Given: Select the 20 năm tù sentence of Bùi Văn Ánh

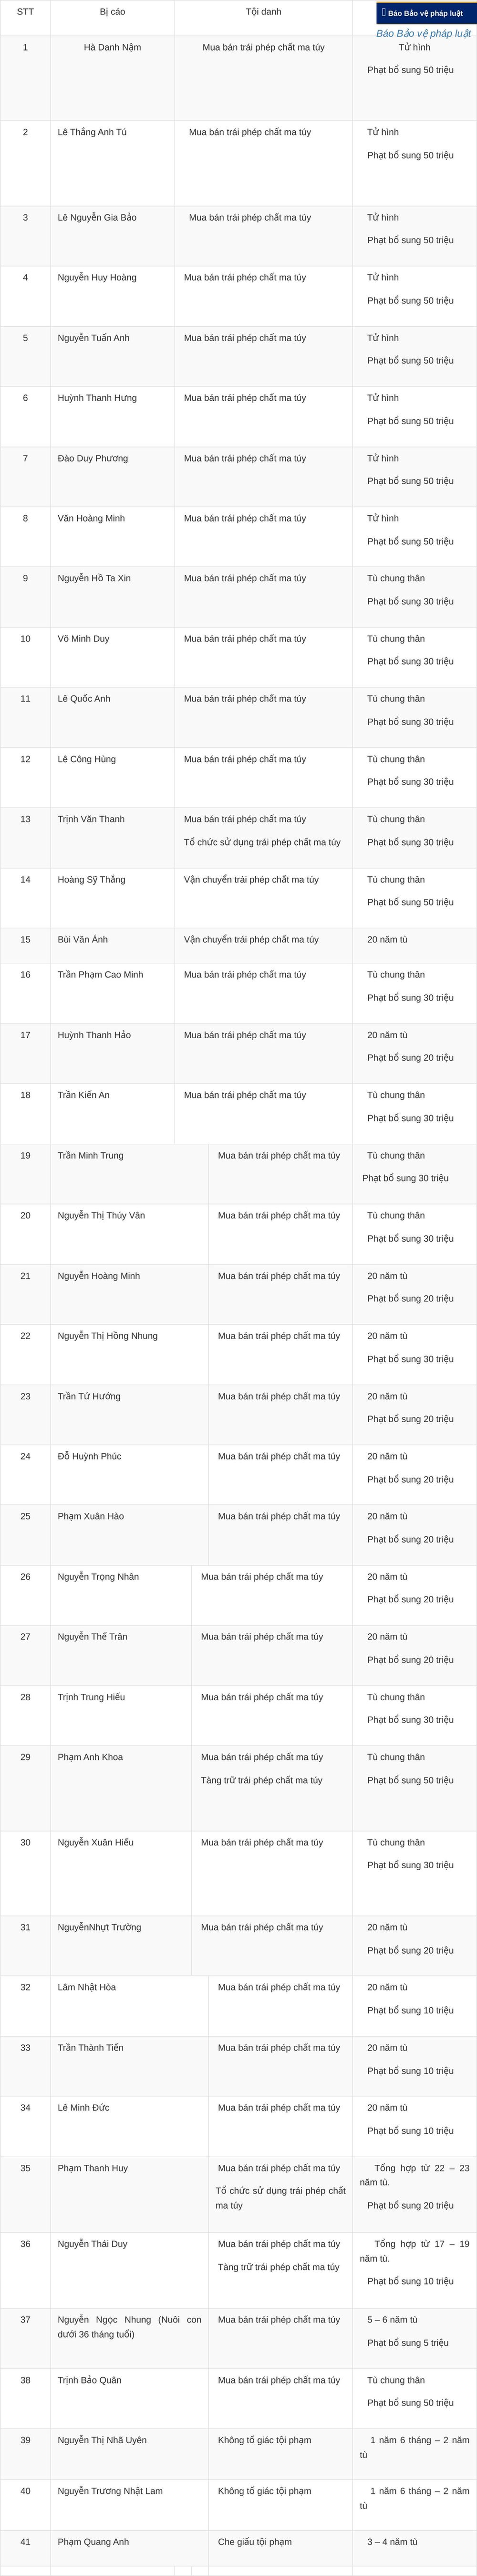Looking at the screenshot, I should pyautogui.click(x=387, y=939).
